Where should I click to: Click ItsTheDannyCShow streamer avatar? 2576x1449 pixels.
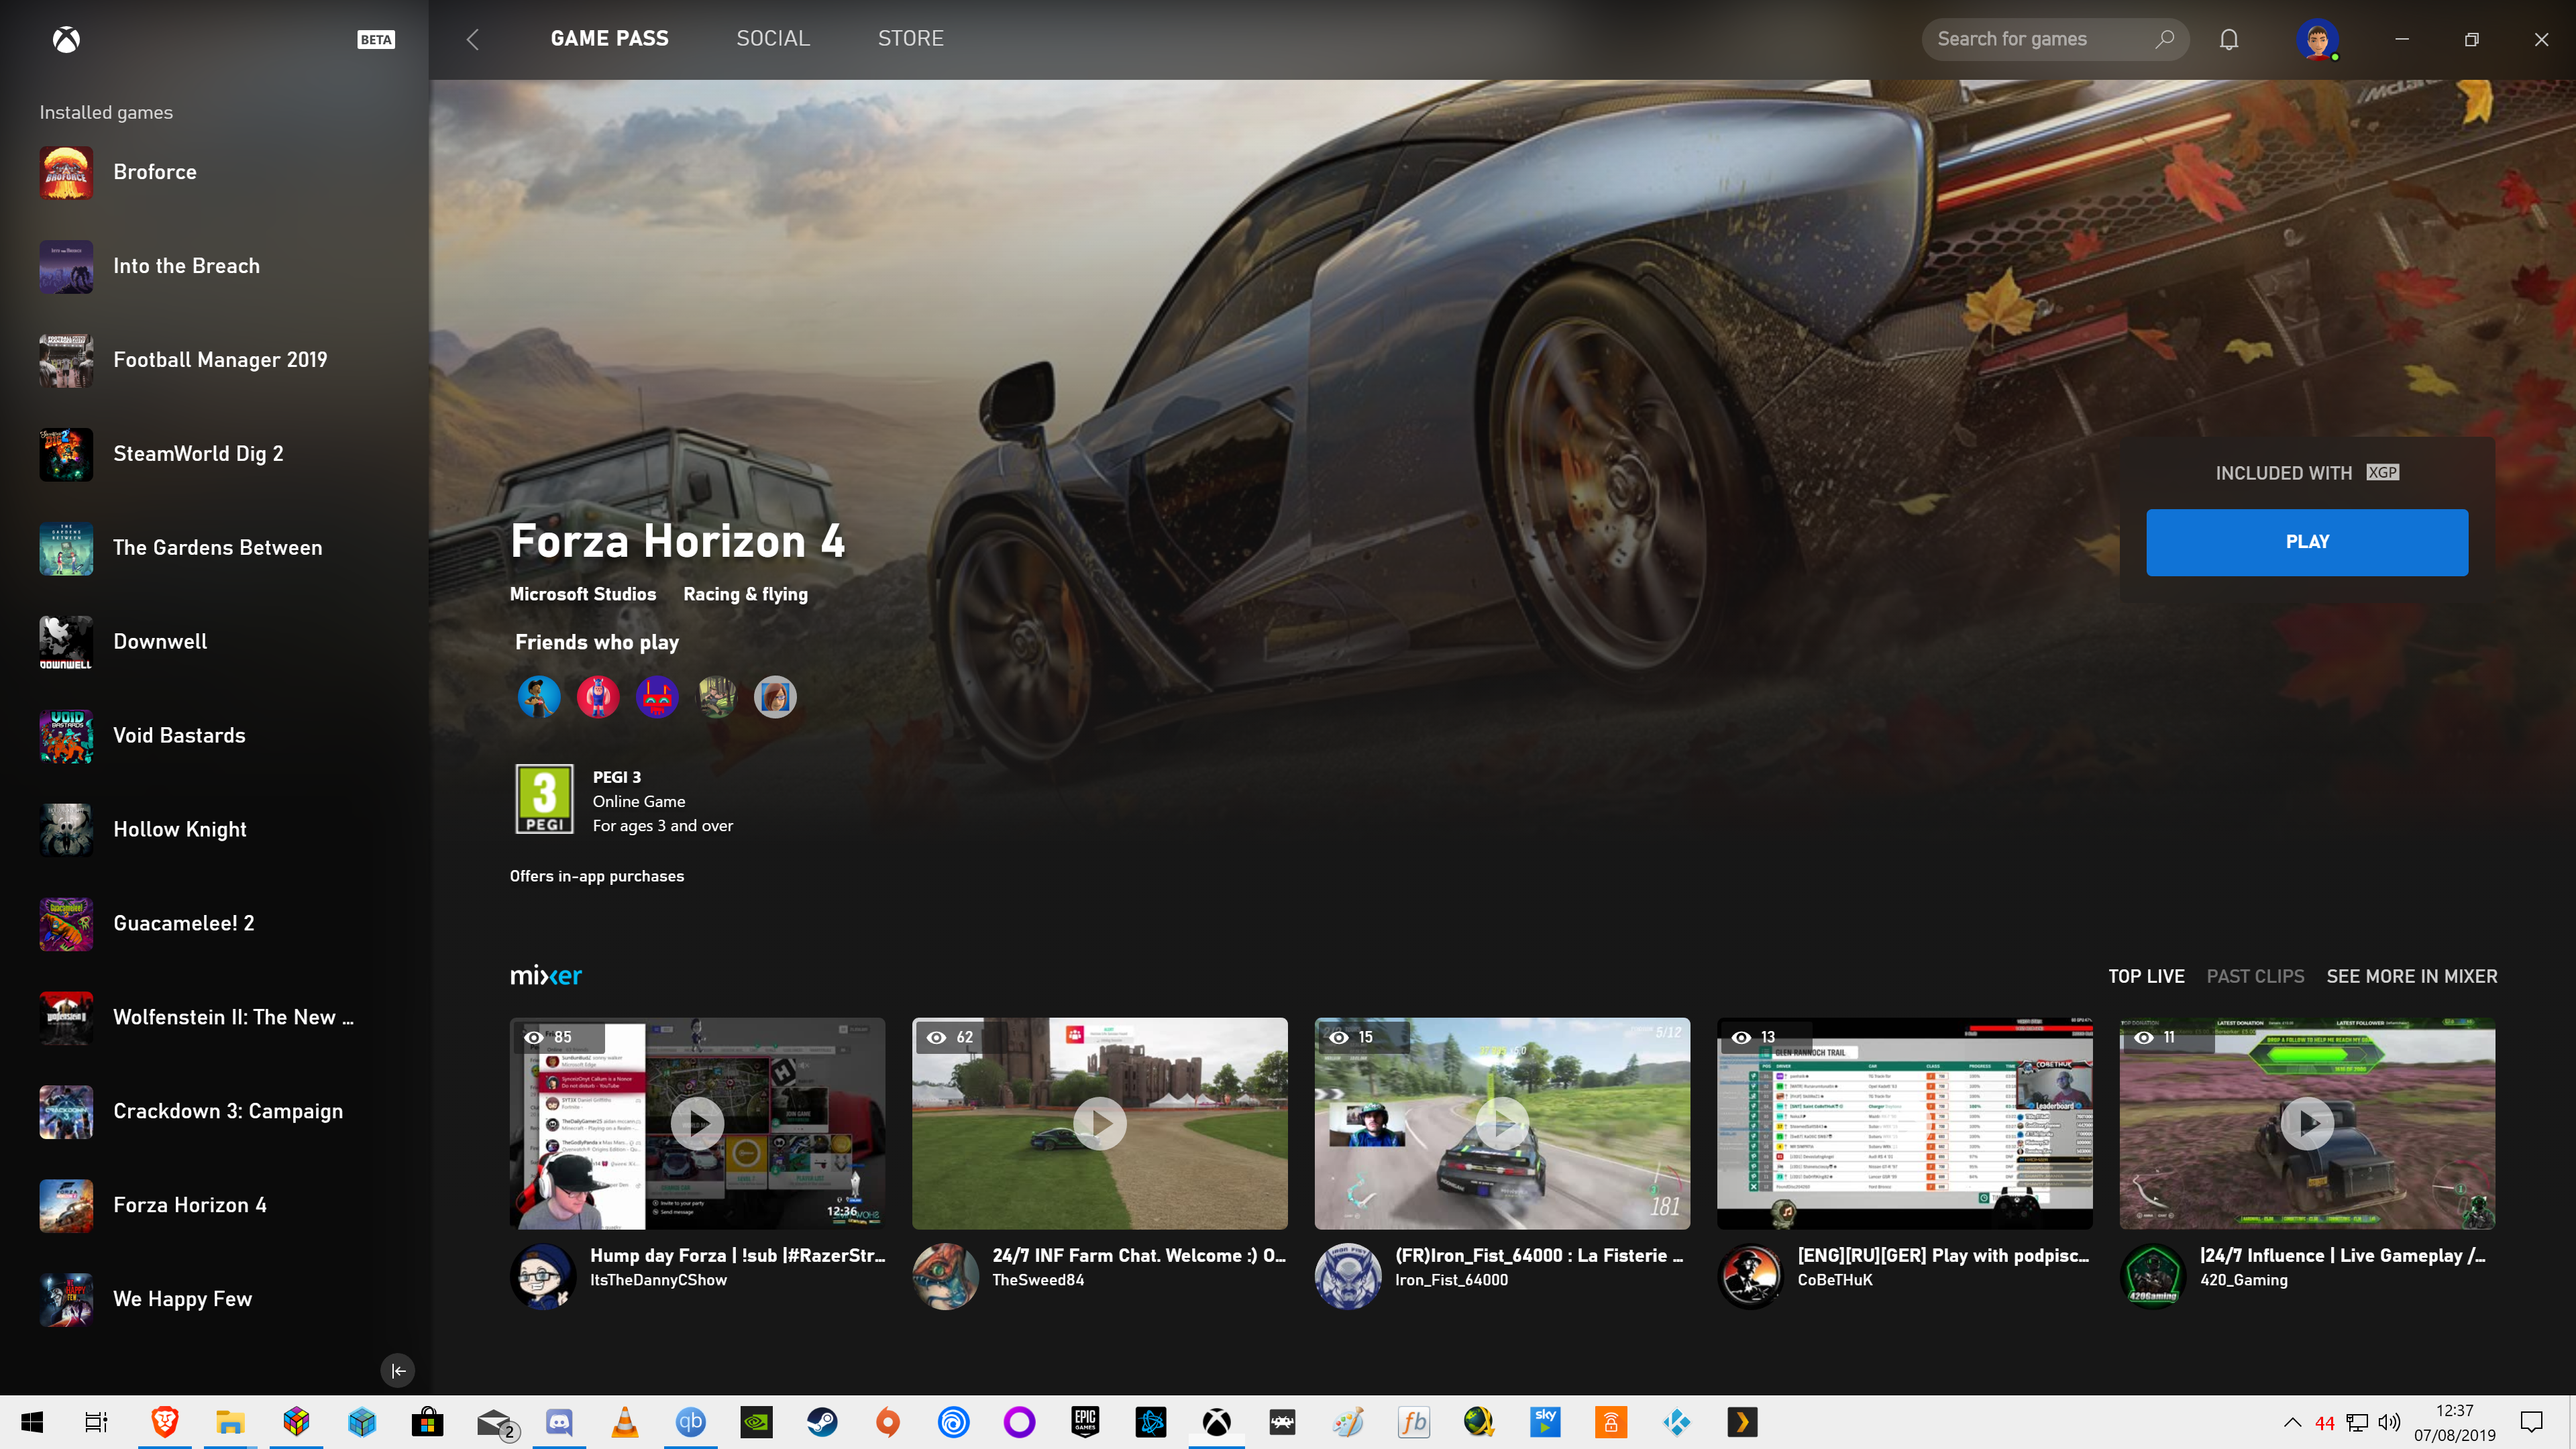click(x=543, y=1276)
